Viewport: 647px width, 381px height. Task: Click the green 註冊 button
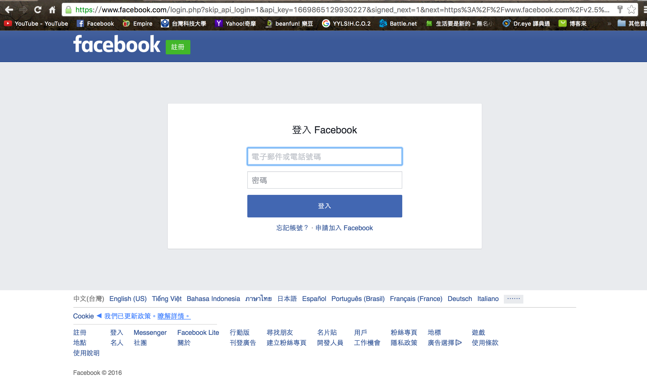pyautogui.click(x=178, y=47)
